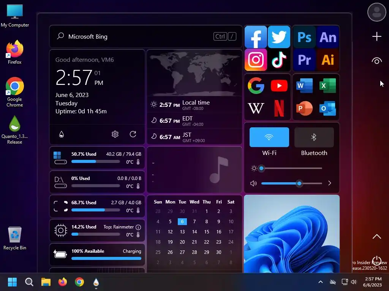389x291 pixels.
Task: Toggle the eye visibility icon on sidebar
Action: [376, 61]
